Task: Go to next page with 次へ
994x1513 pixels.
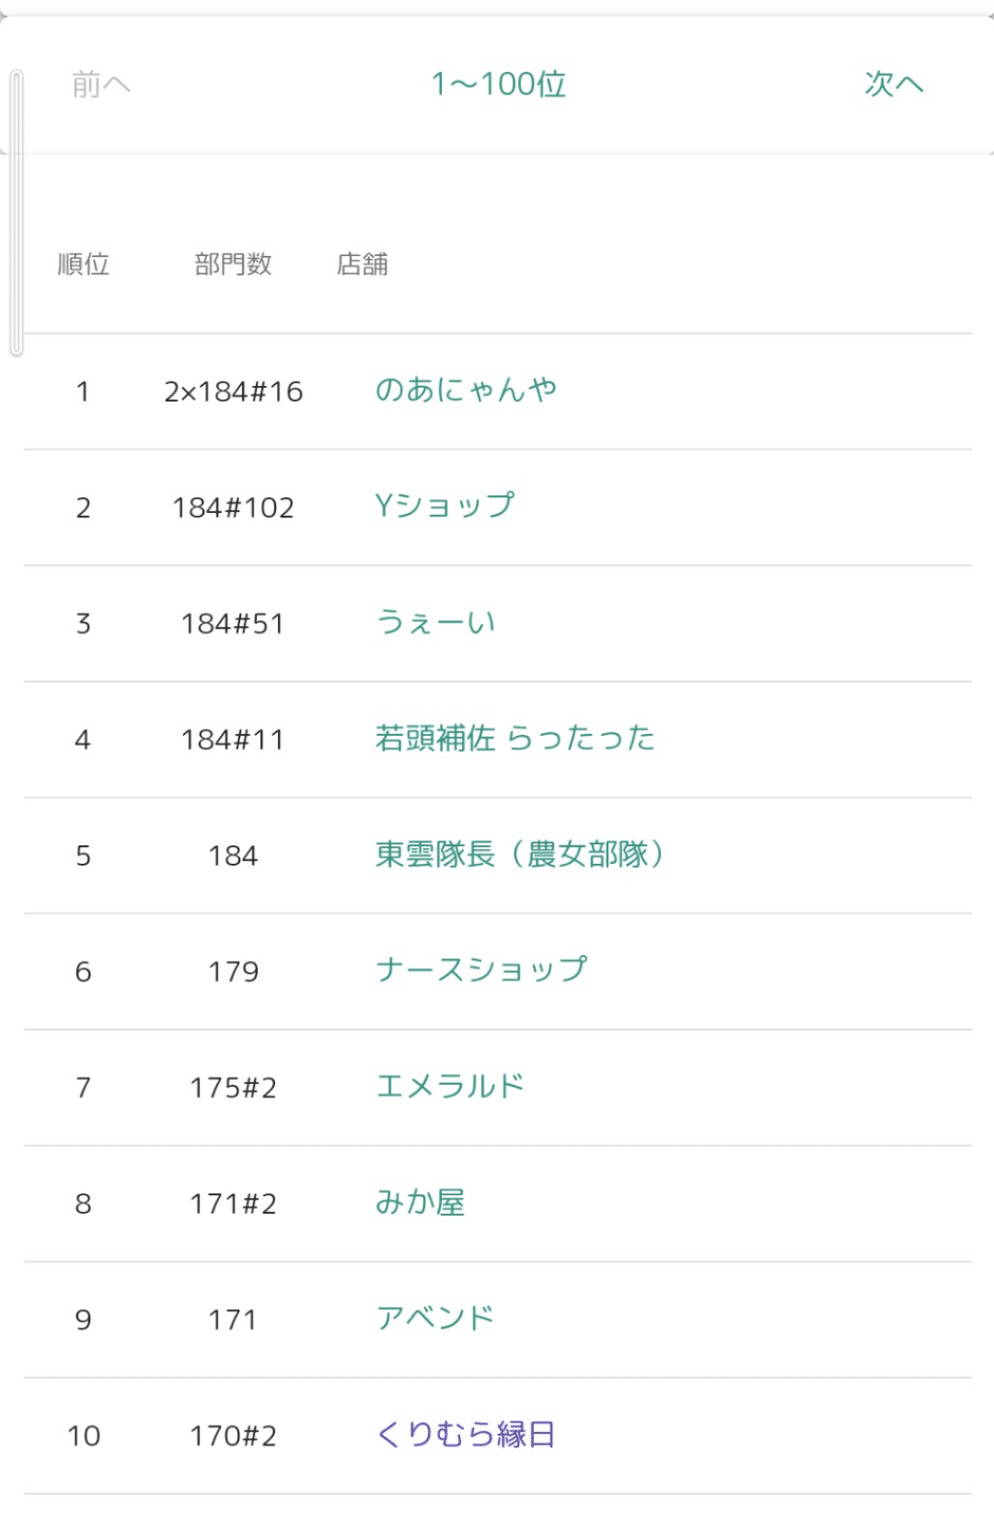Action: (894, 85)
